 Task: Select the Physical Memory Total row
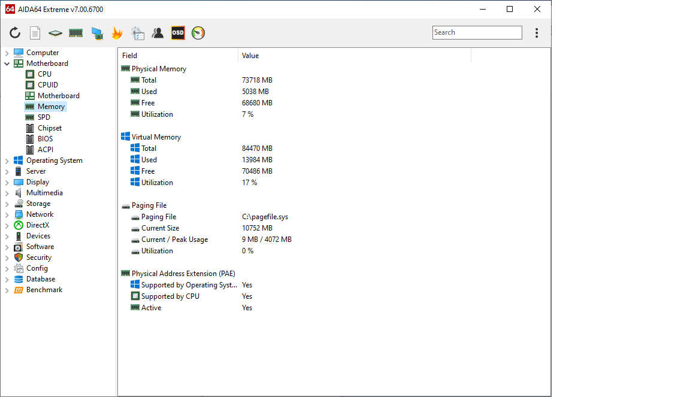coord(148,80)
